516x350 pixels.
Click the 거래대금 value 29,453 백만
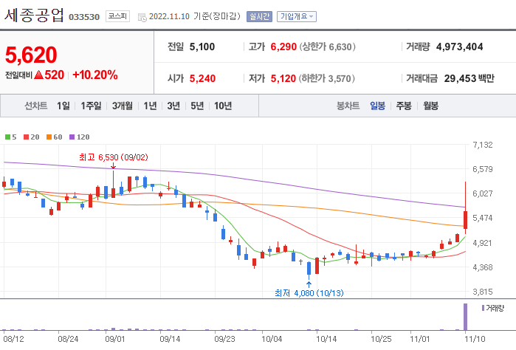pos(469,78)
